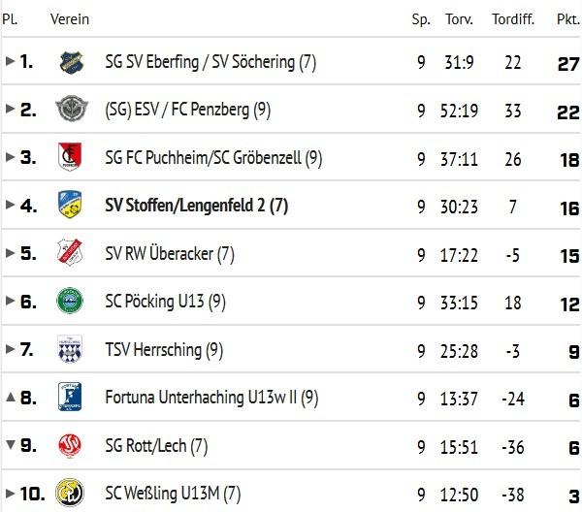
Task: Expand row arrow beside place 1
Action: point(10,61)
